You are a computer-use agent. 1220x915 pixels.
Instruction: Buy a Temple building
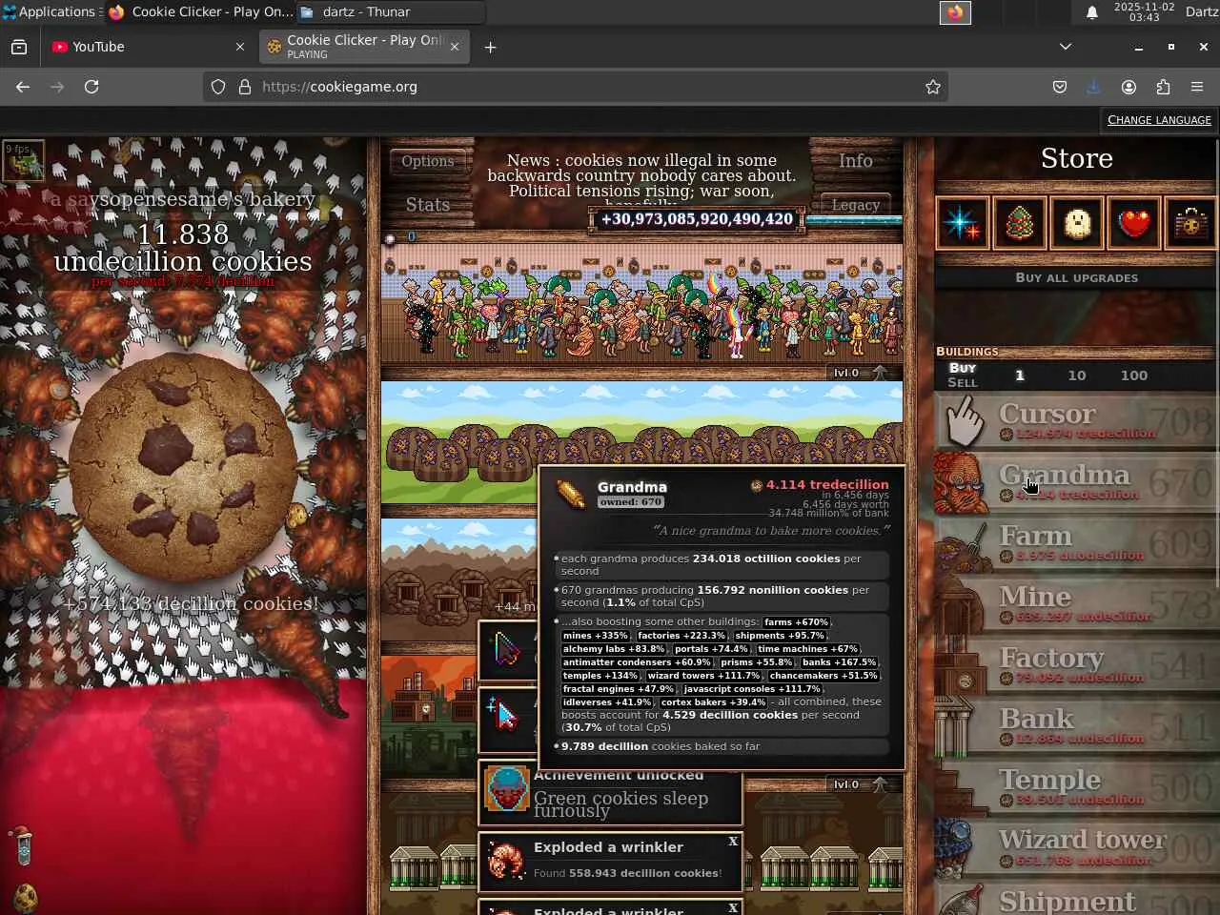[1076, 787]
